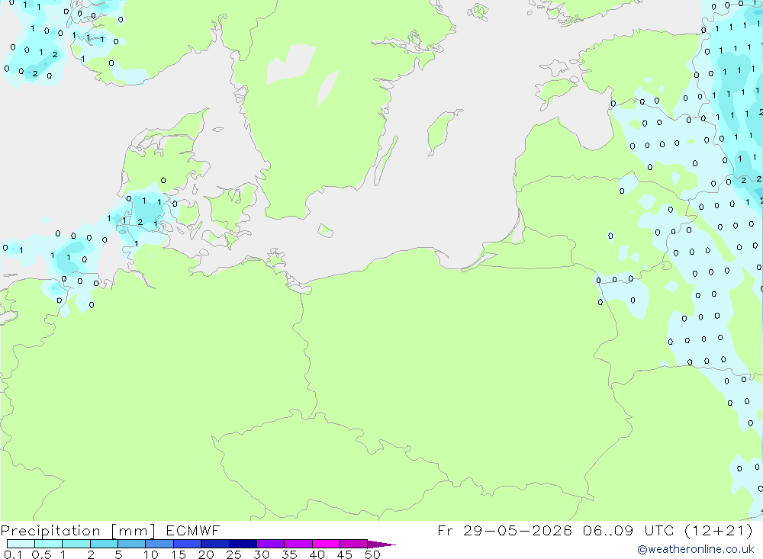Click the legend value '0.5'
Screen dimensions: 763x559
coord(41,554)
